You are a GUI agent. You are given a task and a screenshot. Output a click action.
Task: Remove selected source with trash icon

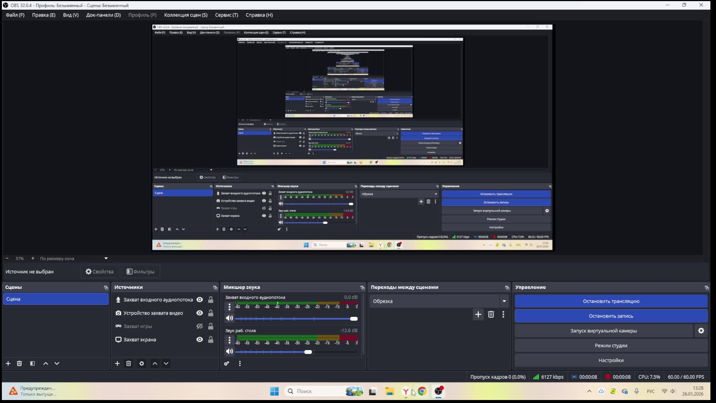coord(129,363)
